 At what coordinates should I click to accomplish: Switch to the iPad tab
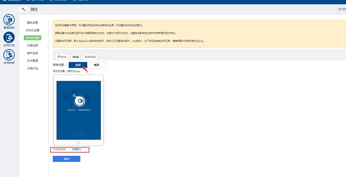pos(75,57)
